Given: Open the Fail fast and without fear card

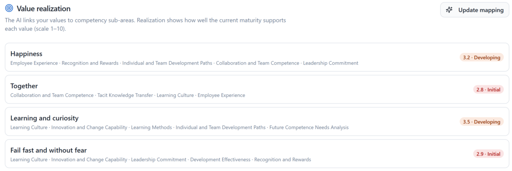Looking at the screenshot, I should click(x=257, y=154).
